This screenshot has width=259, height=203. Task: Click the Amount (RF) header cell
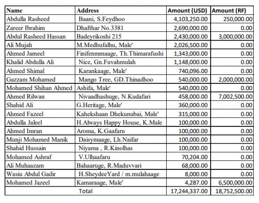tap(232, 10)
